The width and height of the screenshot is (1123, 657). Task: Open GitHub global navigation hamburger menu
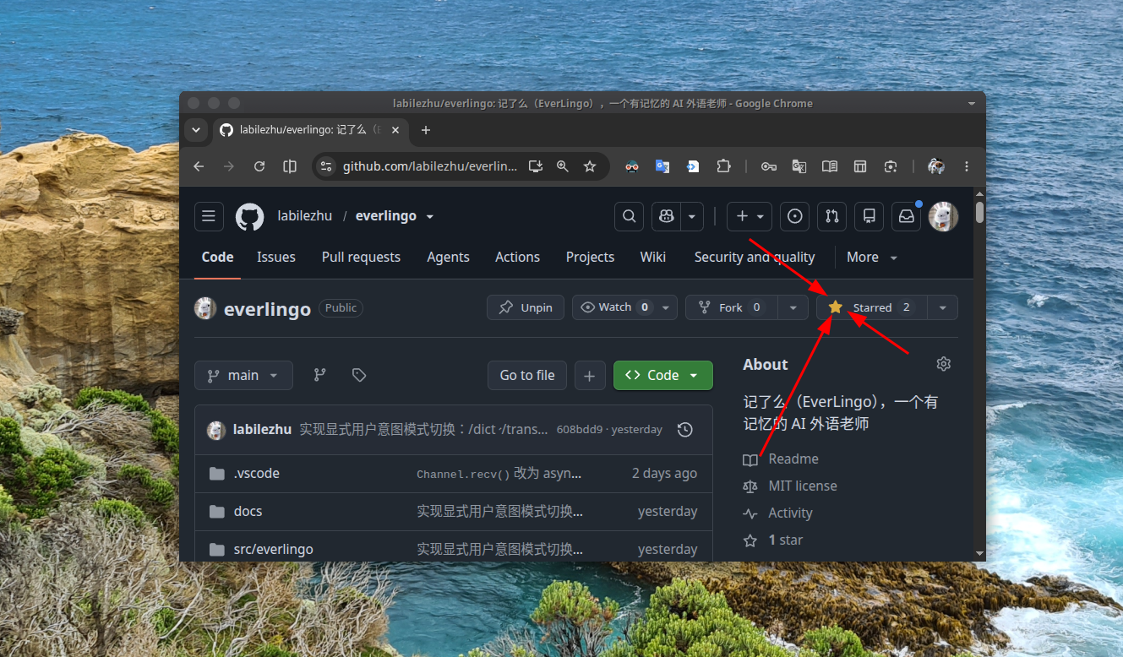click(209, 216)
